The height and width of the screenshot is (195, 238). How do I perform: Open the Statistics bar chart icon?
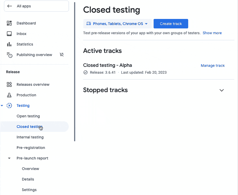coord(9,44)
